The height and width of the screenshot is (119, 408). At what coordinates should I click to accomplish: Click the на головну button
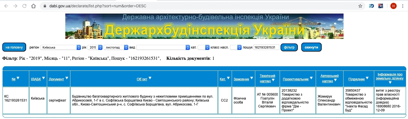click(x=14, y=47)
